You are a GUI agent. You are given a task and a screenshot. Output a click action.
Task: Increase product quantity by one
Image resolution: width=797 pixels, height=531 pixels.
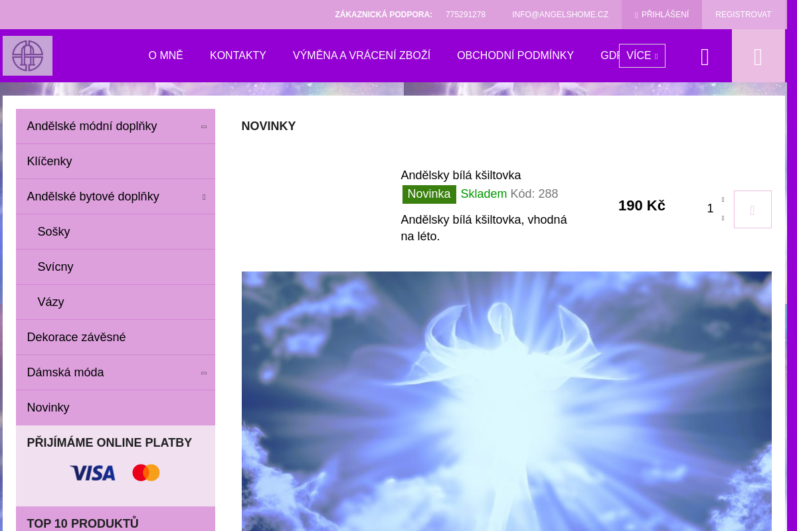click(723, 199)
